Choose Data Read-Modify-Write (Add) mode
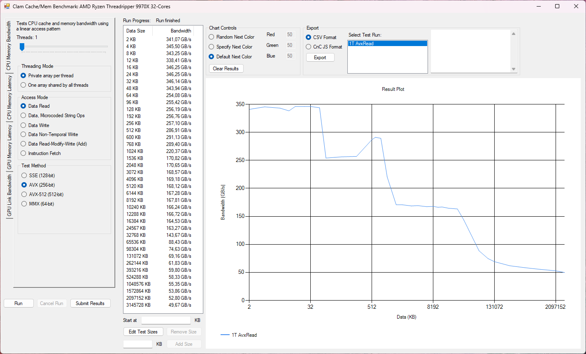The image size is (586, 354). 54,144
